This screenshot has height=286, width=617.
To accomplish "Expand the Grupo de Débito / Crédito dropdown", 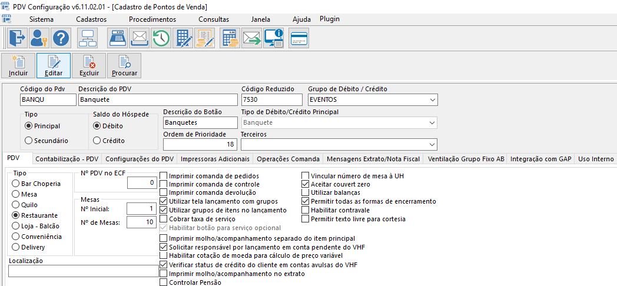I will 433,99.
